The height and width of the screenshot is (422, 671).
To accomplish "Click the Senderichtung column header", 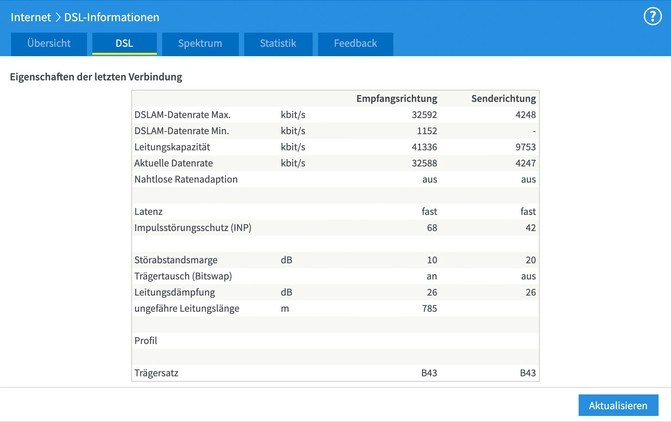I will [503, 99].
